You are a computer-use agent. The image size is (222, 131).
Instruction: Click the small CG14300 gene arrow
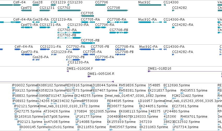pyautogui.click(x=165, y=5)
